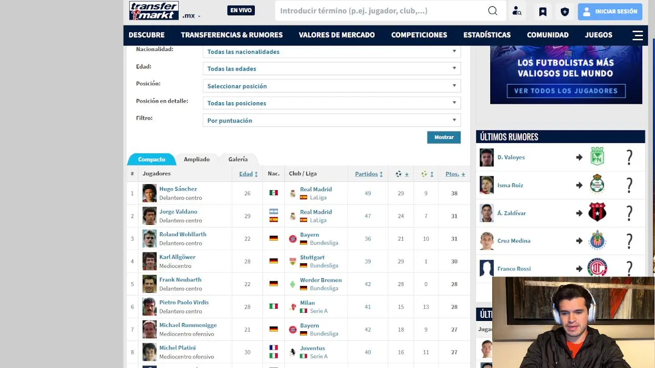Viewport: 655px width, 368px height.
Task: Open the Filtro Por puntuación dropdown
Action: [332, 121]
